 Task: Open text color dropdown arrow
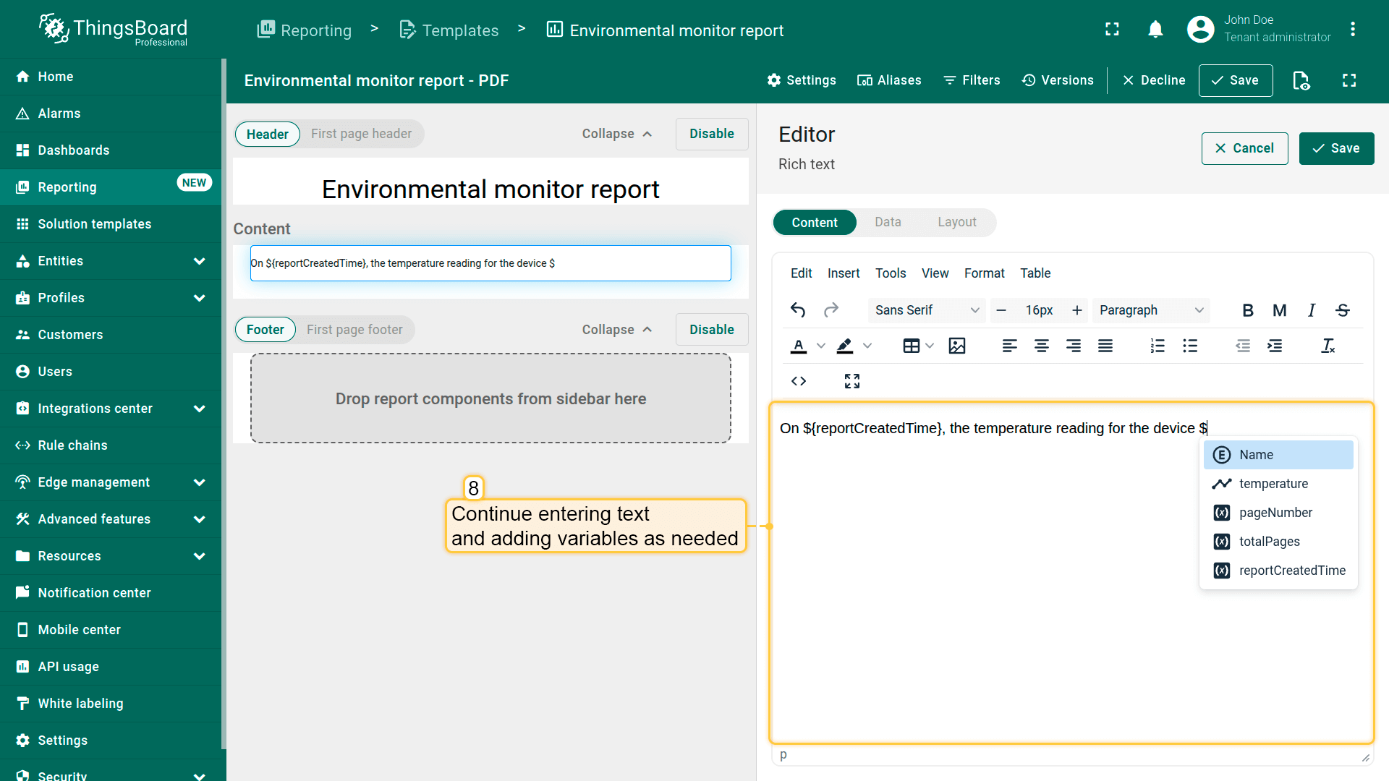point(821,346)
